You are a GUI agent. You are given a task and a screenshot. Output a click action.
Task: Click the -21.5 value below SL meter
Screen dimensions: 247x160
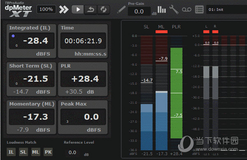(147, 154)
